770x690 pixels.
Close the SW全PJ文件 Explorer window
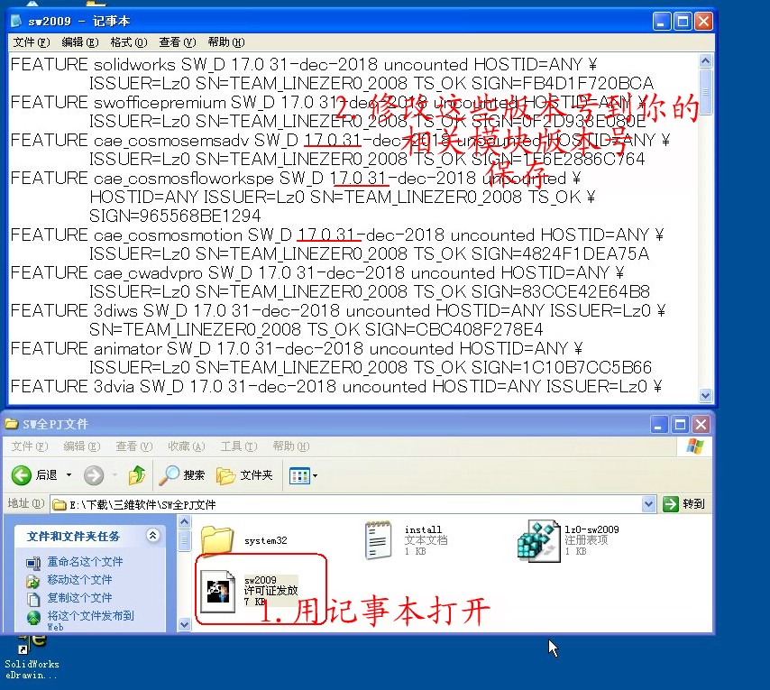pos(701,424)
